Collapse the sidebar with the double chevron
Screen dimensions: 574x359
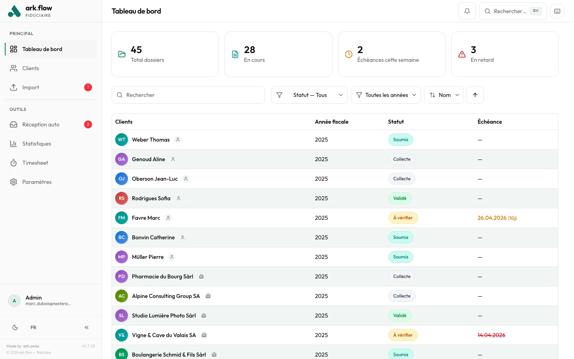pos(86,327)
